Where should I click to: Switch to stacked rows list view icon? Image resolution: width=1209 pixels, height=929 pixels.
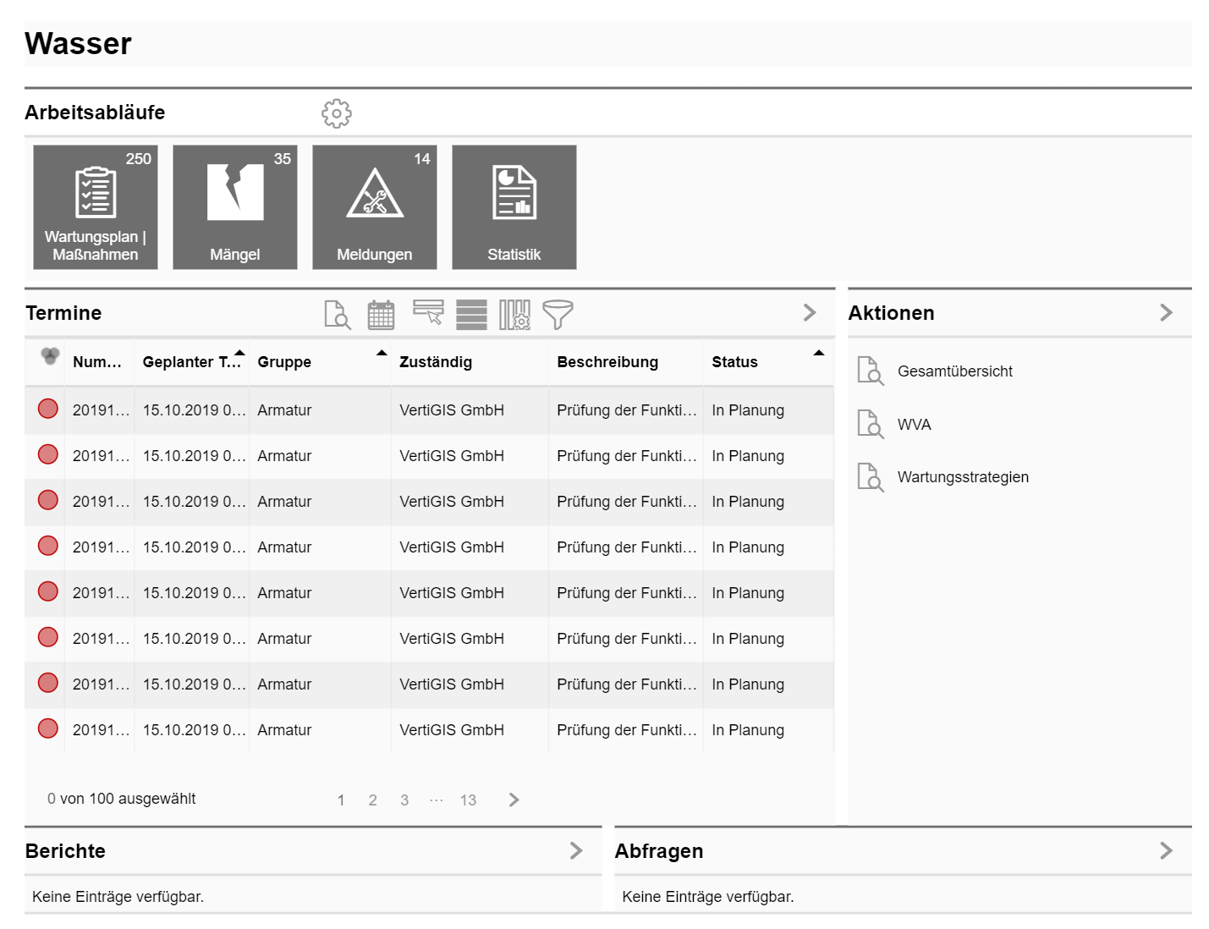click(472, 315)
